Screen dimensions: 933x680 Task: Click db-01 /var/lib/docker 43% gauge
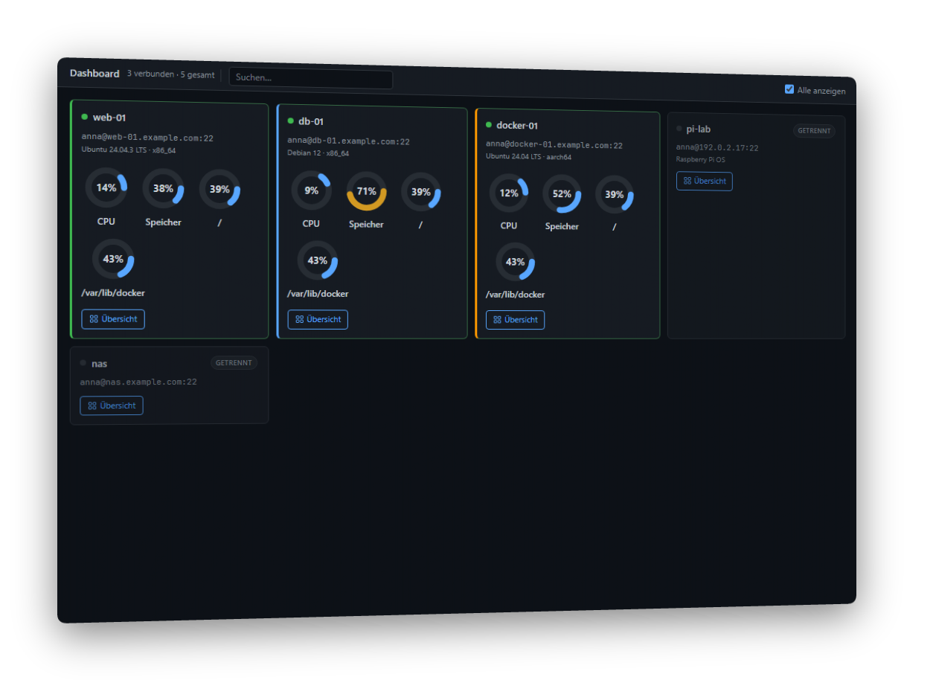318,260
